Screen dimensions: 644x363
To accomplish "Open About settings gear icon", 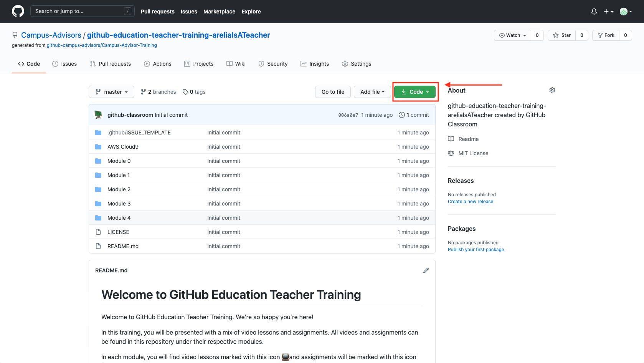I will [552, 90].
